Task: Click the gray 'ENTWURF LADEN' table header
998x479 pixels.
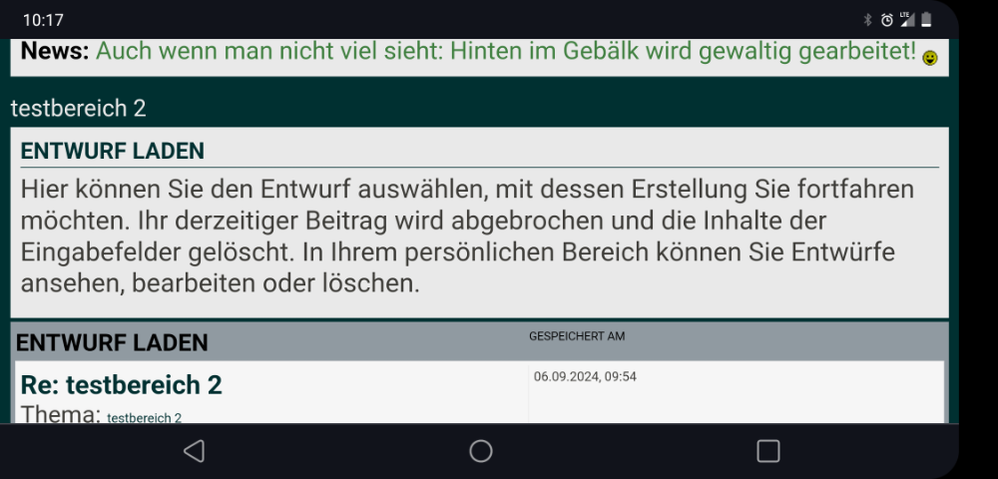Action: click(112, 343)
